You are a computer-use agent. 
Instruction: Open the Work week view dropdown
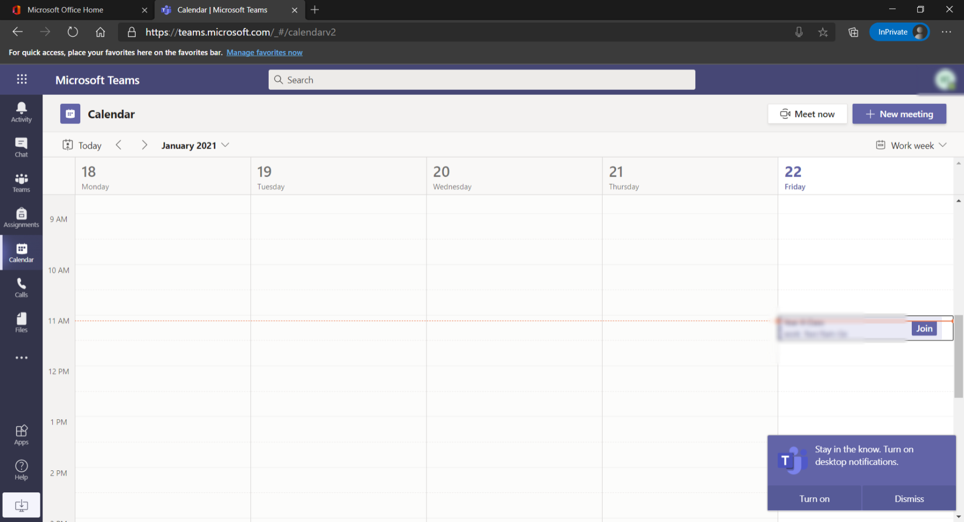click(911, 145)
